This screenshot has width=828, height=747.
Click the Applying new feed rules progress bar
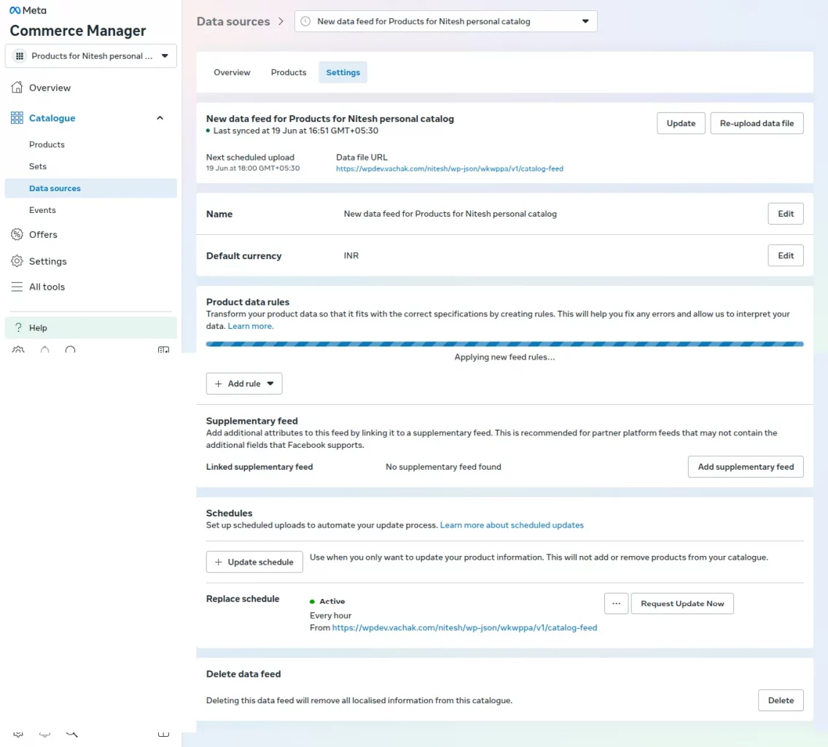[504, 344]
